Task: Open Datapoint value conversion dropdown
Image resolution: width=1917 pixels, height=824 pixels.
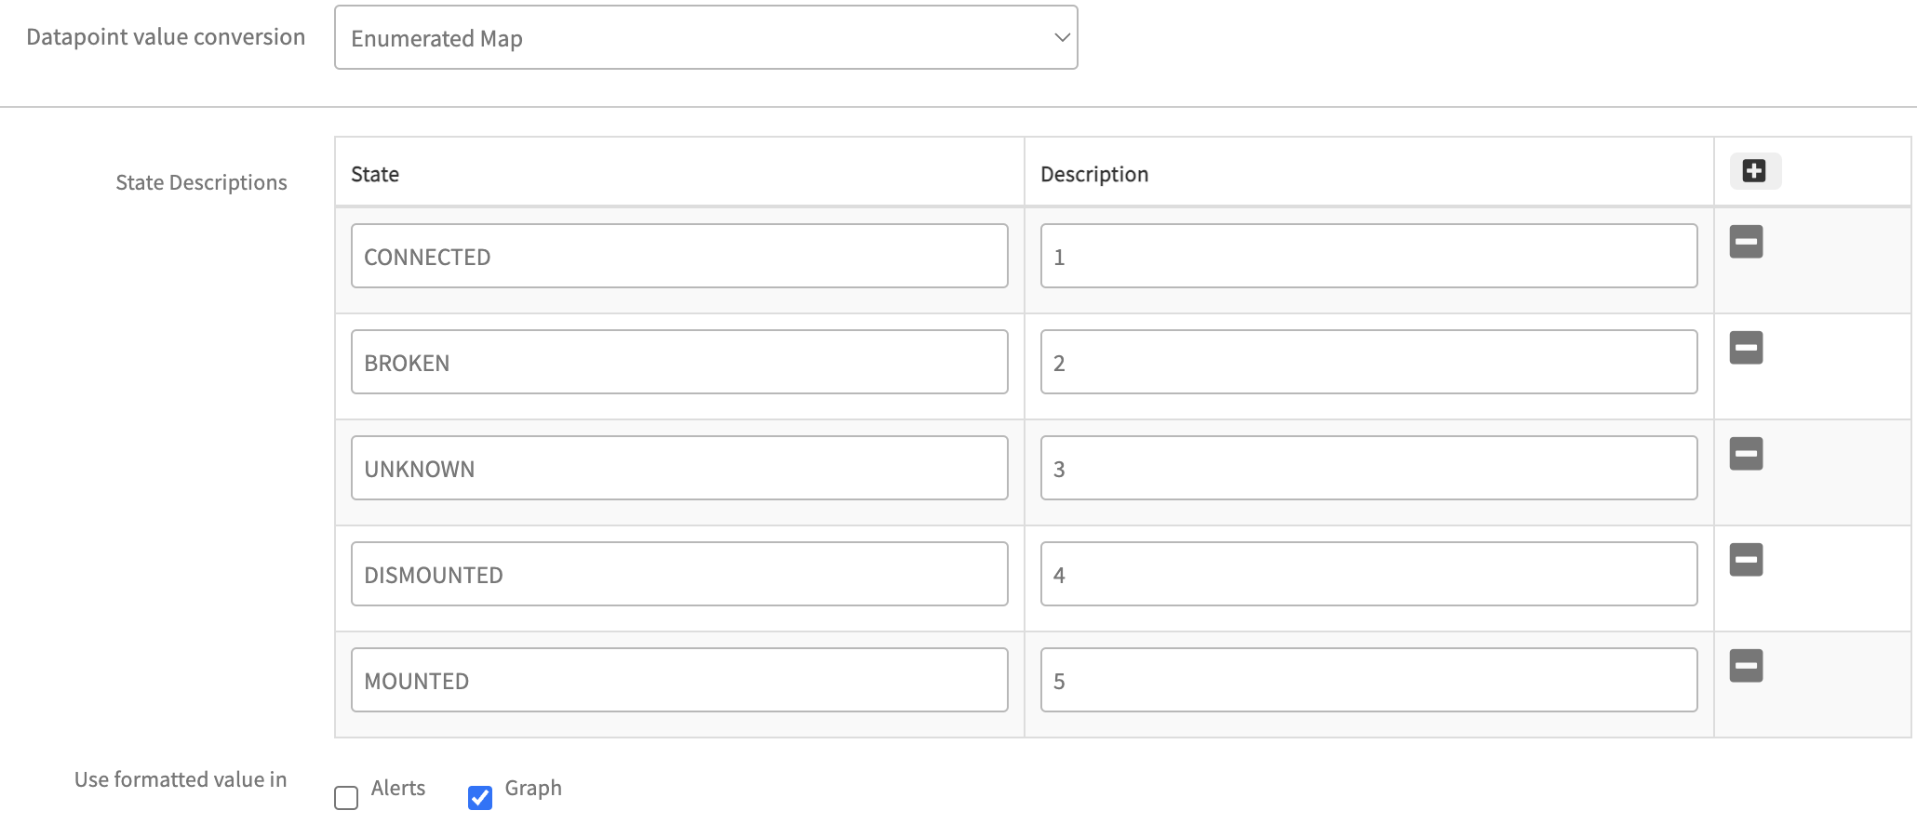Action: point(705,38)
